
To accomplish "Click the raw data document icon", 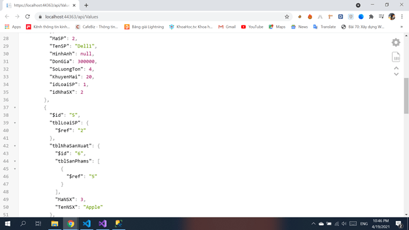I will coord(396,57).
